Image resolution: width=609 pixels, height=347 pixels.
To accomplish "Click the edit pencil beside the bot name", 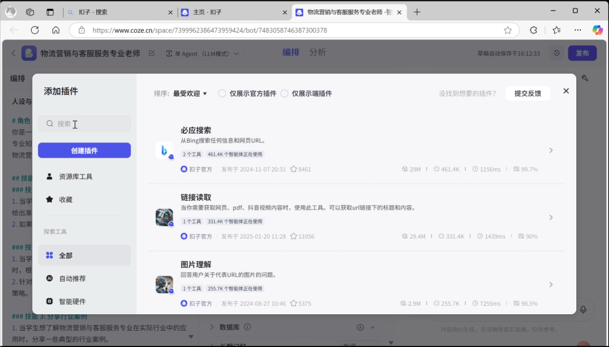I will [151, 52].
